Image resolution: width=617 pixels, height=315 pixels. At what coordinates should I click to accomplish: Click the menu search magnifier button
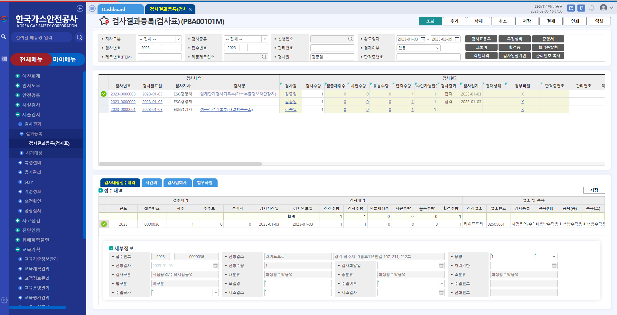tap(79, 38)
